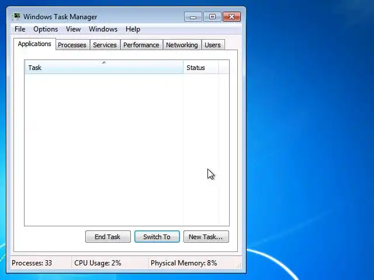The width and height of the screenshot is (374, 280).
Task: Open the File menu
Action: point(20,29)
